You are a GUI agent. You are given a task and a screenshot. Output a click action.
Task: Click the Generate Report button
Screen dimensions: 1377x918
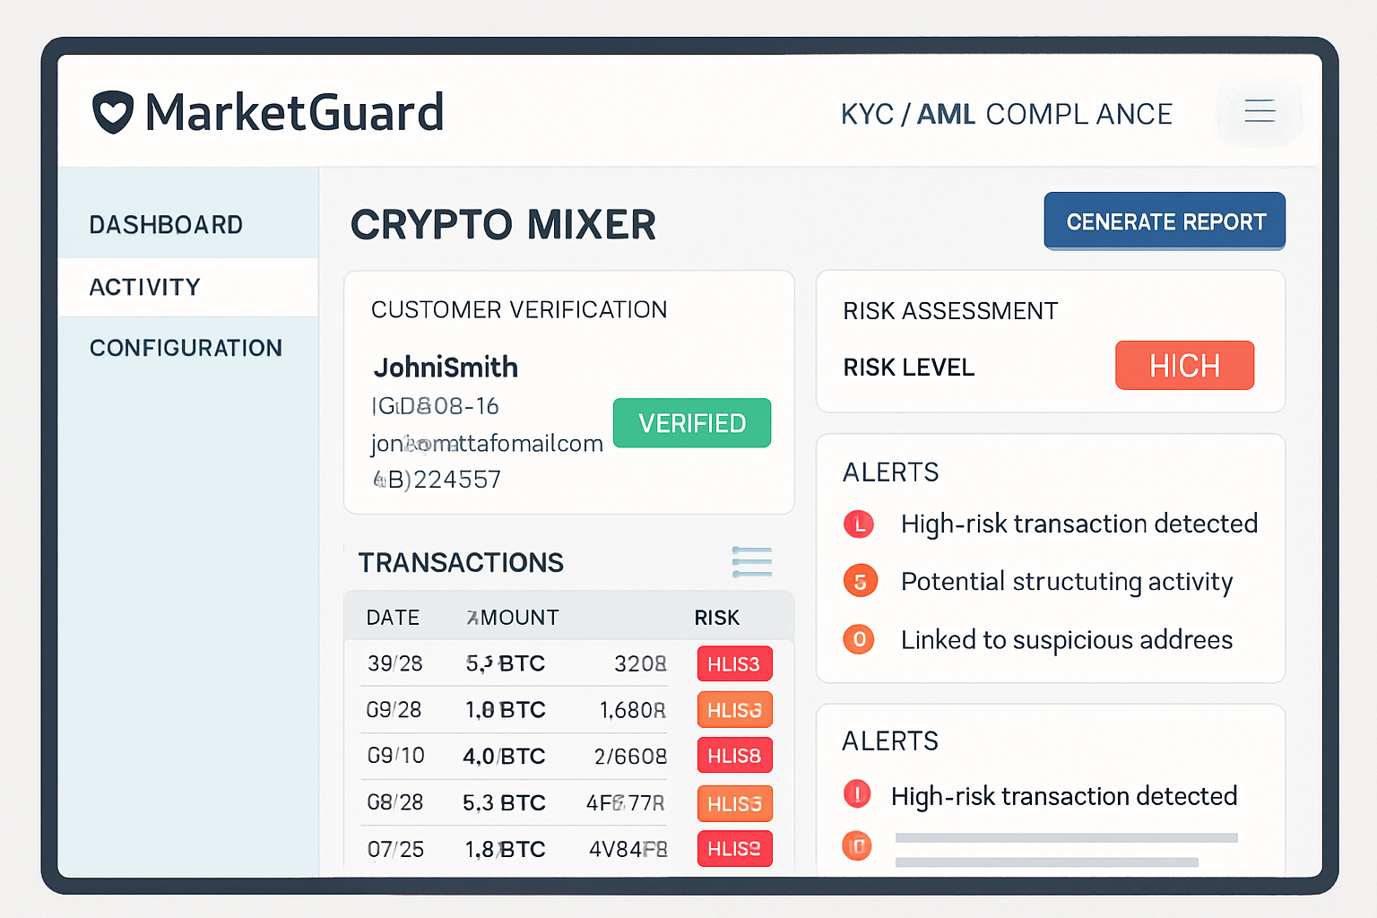[x=1164, y=221]
